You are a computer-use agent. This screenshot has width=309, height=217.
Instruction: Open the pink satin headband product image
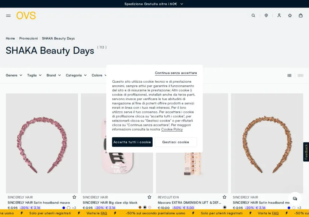42,143
